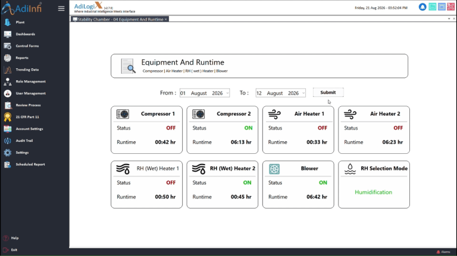
Task: Click Air Heater 1 runtime 00:33 hr
Action: [317, 142]
